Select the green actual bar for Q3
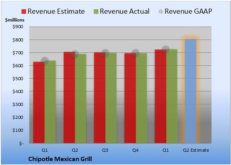Screen dimensions: 231x165 pyautogui.click(x=111, y=98)
